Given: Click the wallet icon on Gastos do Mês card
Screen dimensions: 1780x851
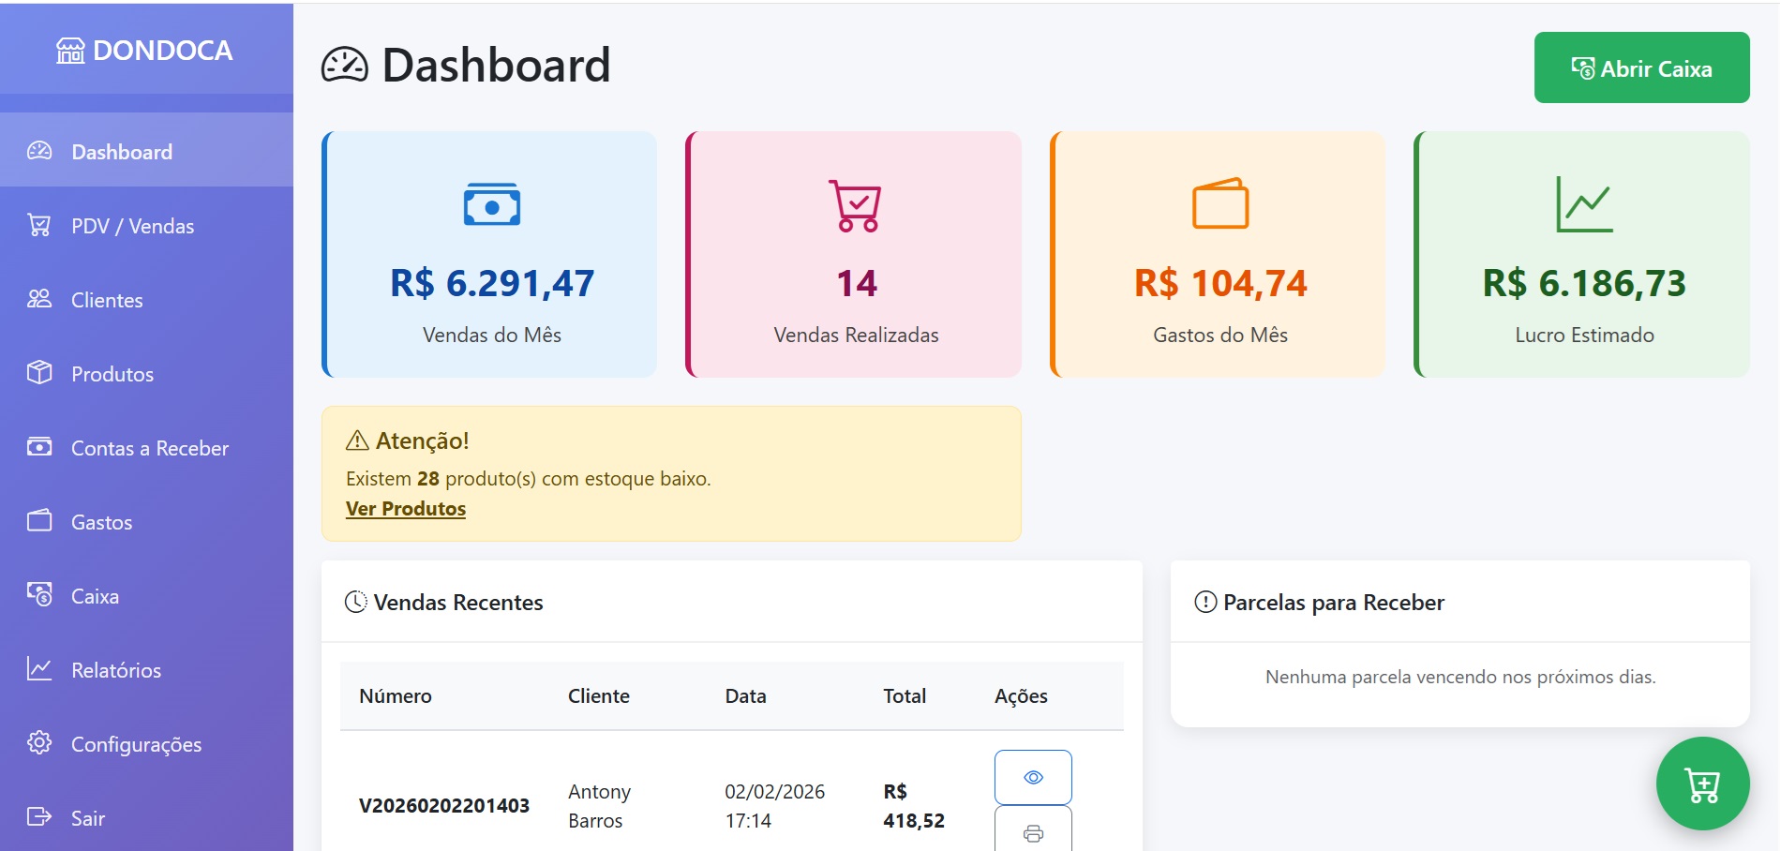Looking at the screenshot, I should (x=1219, y=203).
